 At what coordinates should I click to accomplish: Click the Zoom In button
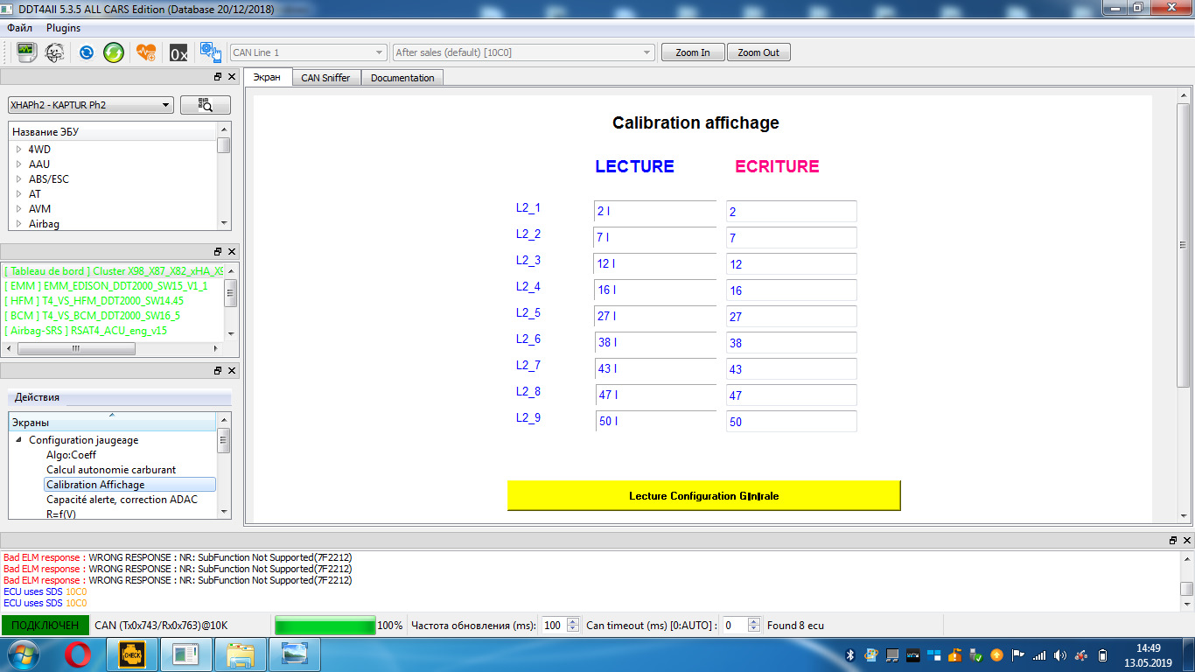[693, 52]
